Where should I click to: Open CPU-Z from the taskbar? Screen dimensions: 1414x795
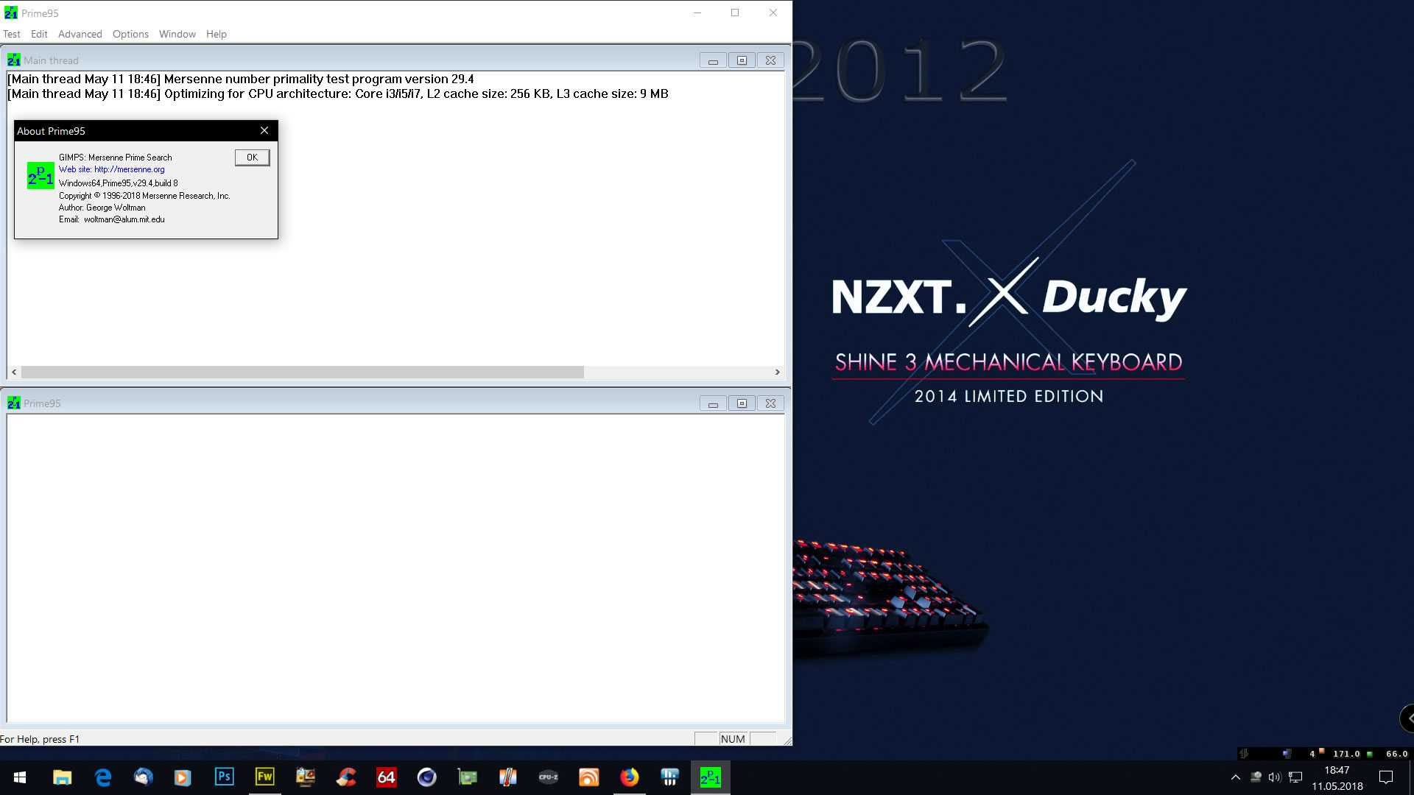pos(548,777)
